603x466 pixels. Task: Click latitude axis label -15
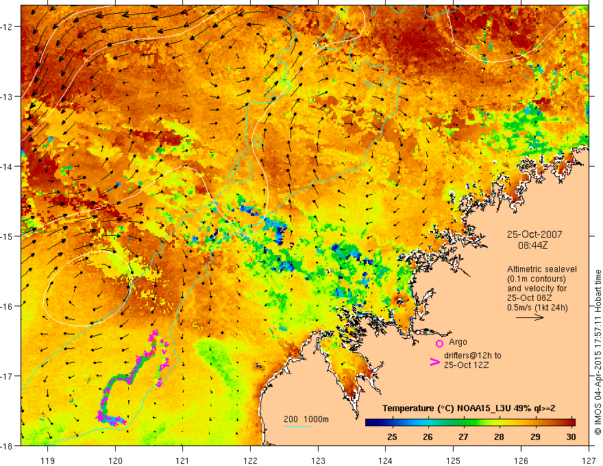pyautogui.click(x=8, y=236)
